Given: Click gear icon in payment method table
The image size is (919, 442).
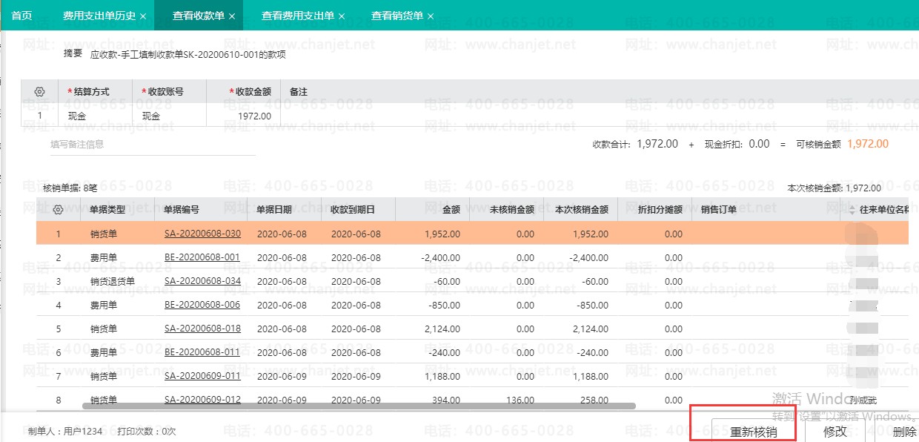Looking at the screenshot, I should (x=40, y=92).
